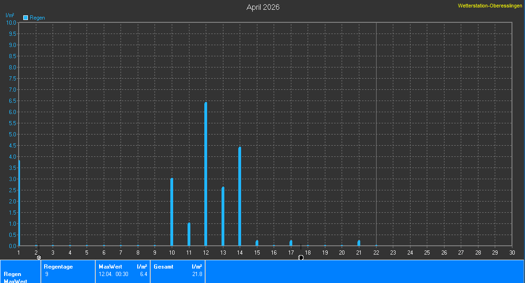Select the tallest rain bar on day 12
Image resolution: width=525 pixels, height=283 pixels.
[x=206, y=174]
